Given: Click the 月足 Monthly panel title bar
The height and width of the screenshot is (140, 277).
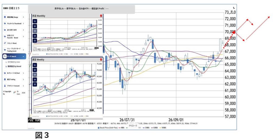Looking at the screenshot, I should click(x=67, y=16).
